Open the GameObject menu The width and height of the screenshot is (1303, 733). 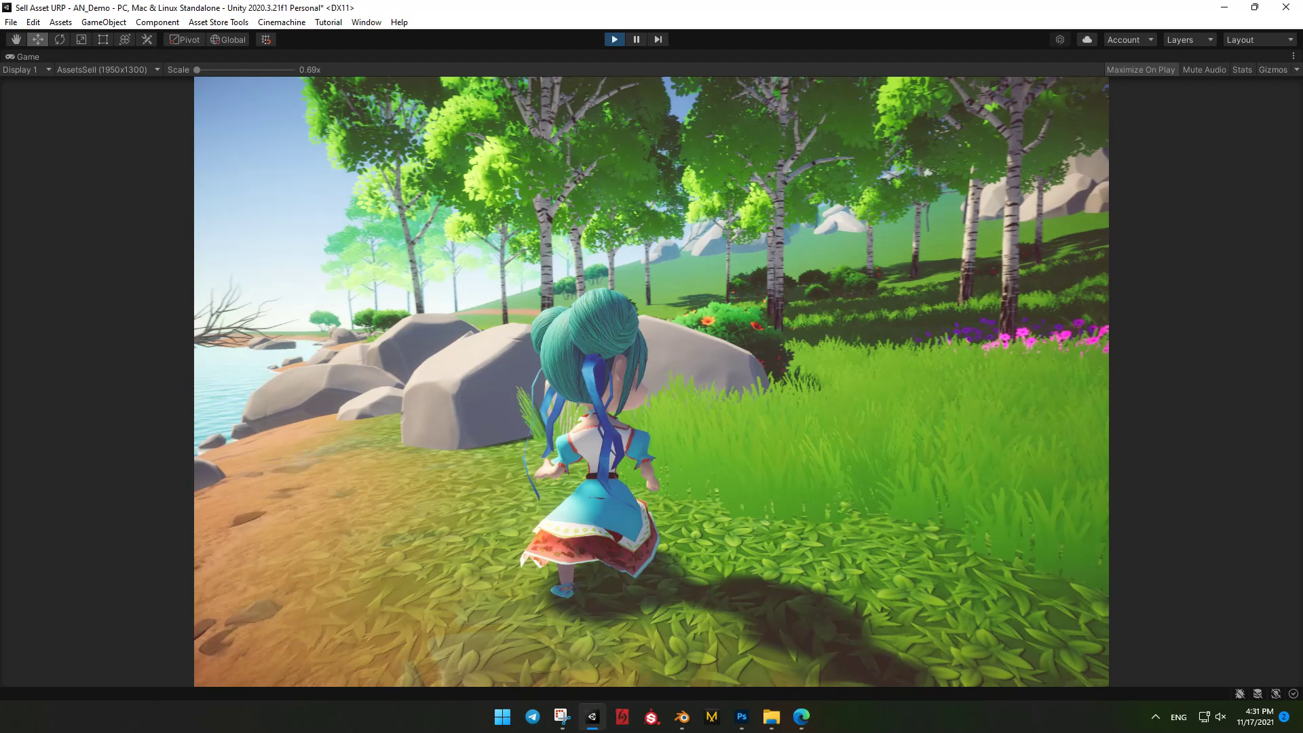[x=104, y=22]
